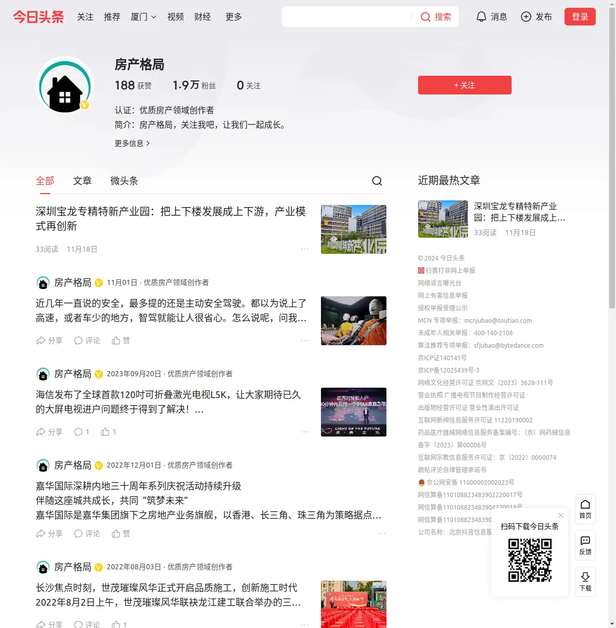
Task: Click 房产格局 name on 2023年09月20日 post
Action: (x=73, y=374)
